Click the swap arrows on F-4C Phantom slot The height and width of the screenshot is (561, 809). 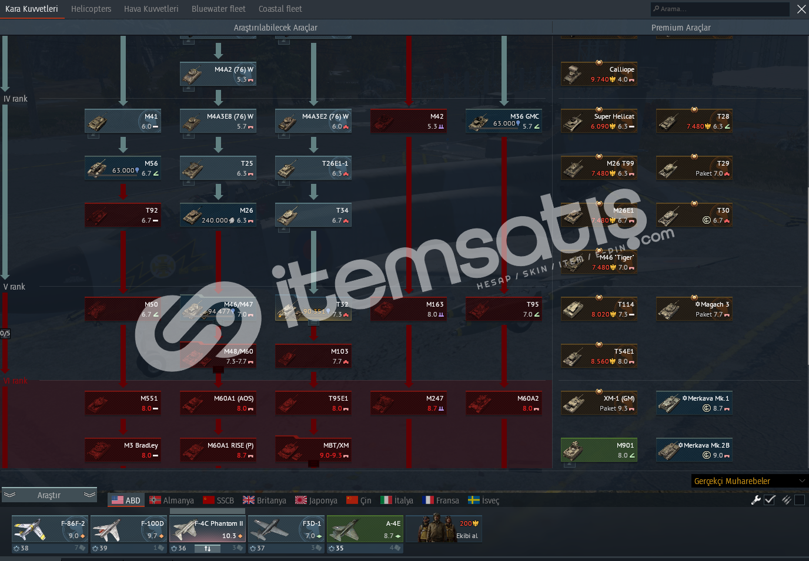207,548
